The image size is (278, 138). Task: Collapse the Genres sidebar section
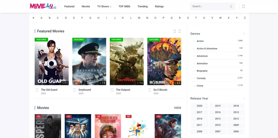tap(244, 34)
